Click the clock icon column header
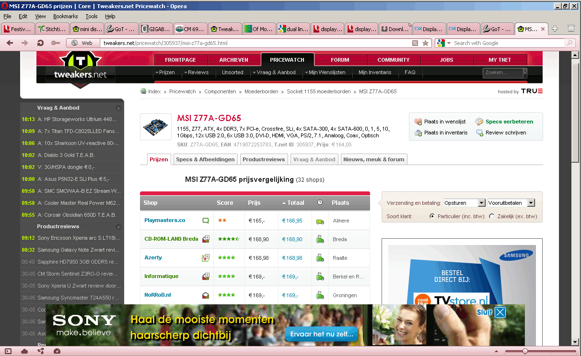This screenshot has width=581, height=356. (320, 202)
